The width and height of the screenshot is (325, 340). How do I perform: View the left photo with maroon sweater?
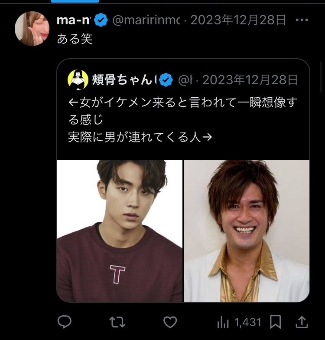coord(120,231)
